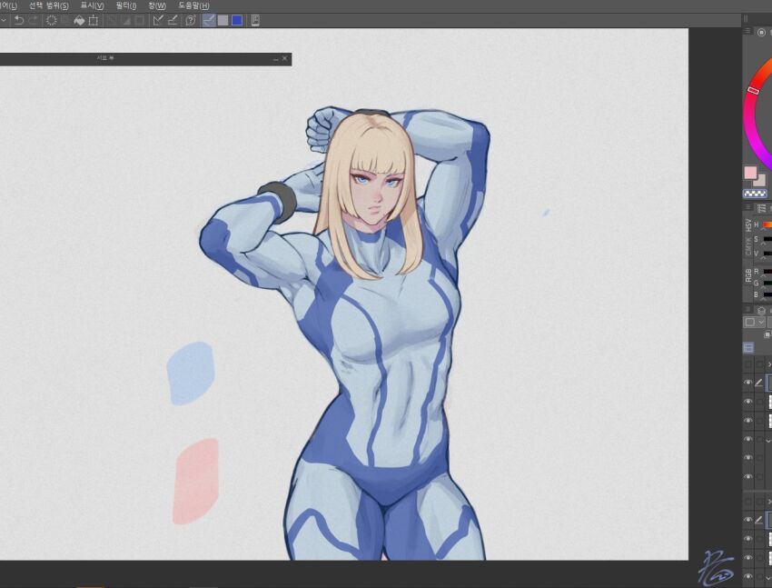The width and height of the screenshot is (772, 588).
Task: Open the 선택 범위(S) menu
Action: tap(49, 6)
